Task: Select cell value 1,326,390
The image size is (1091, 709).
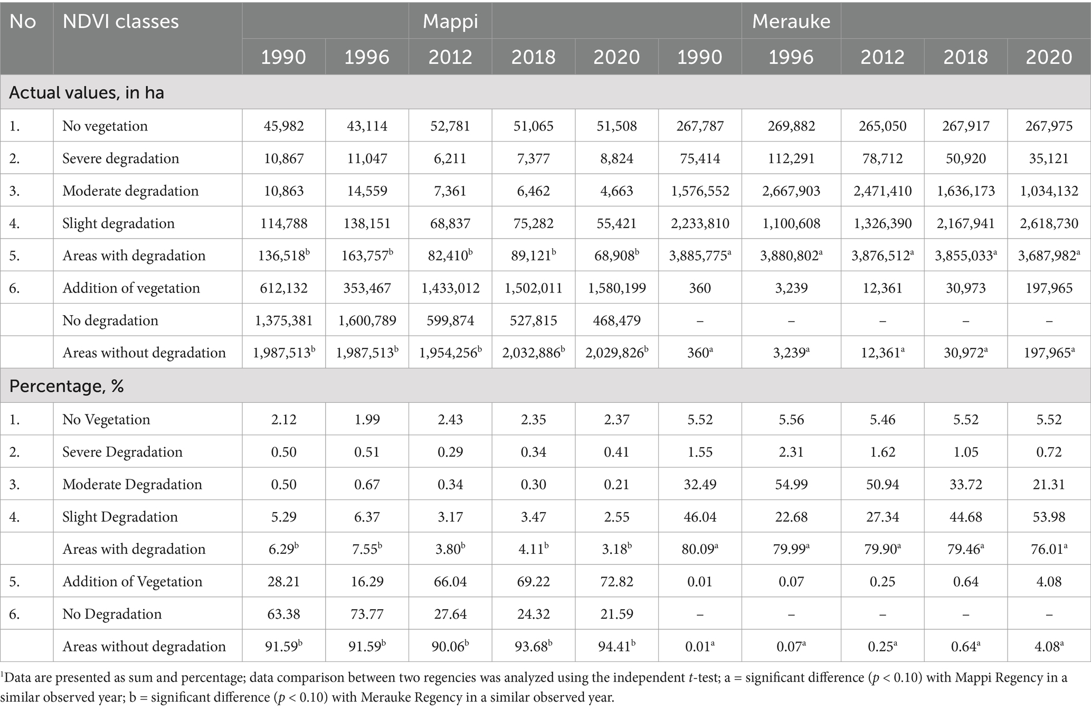Action: tap(883, 223)
